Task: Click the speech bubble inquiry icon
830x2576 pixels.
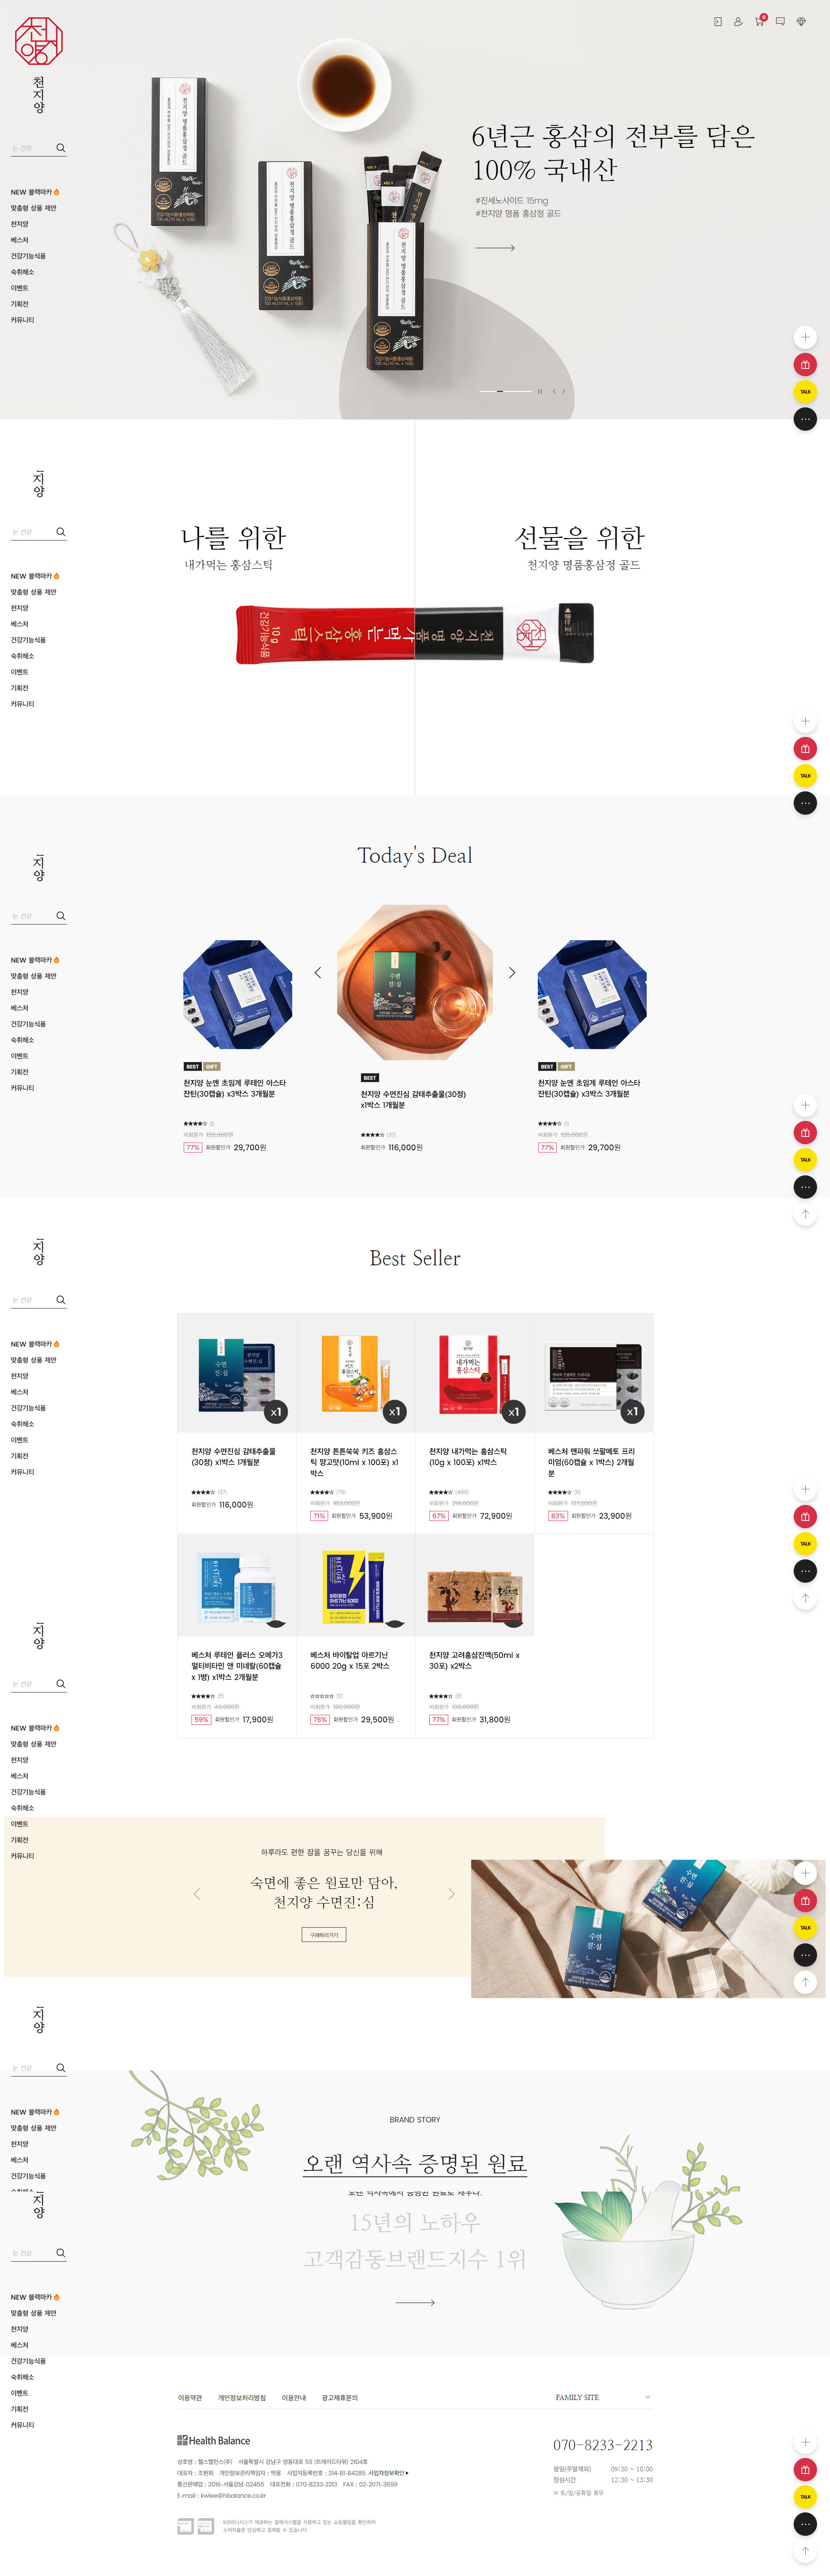Action: click(x=780, y=21)
